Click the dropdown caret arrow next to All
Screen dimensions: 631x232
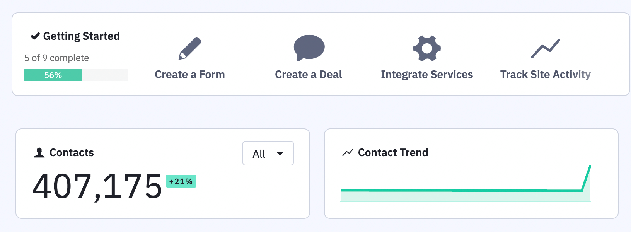click(x=280, y=154)
